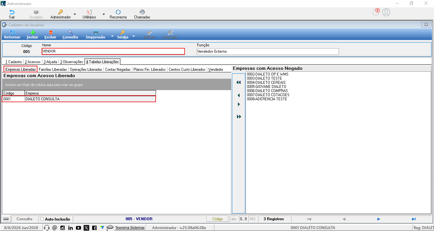Expand the Utilitários dropdown arrow

pyautogui.click(x=104, y=14)
